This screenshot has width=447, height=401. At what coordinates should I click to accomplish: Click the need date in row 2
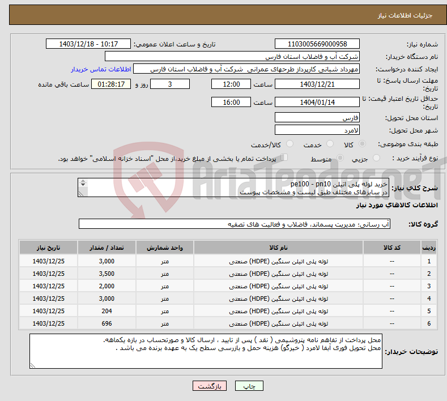pos(49,274)
